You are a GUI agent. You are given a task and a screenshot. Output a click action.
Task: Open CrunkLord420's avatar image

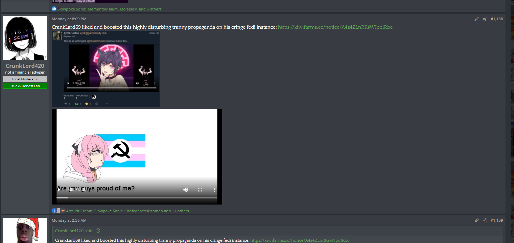(25, 38)
